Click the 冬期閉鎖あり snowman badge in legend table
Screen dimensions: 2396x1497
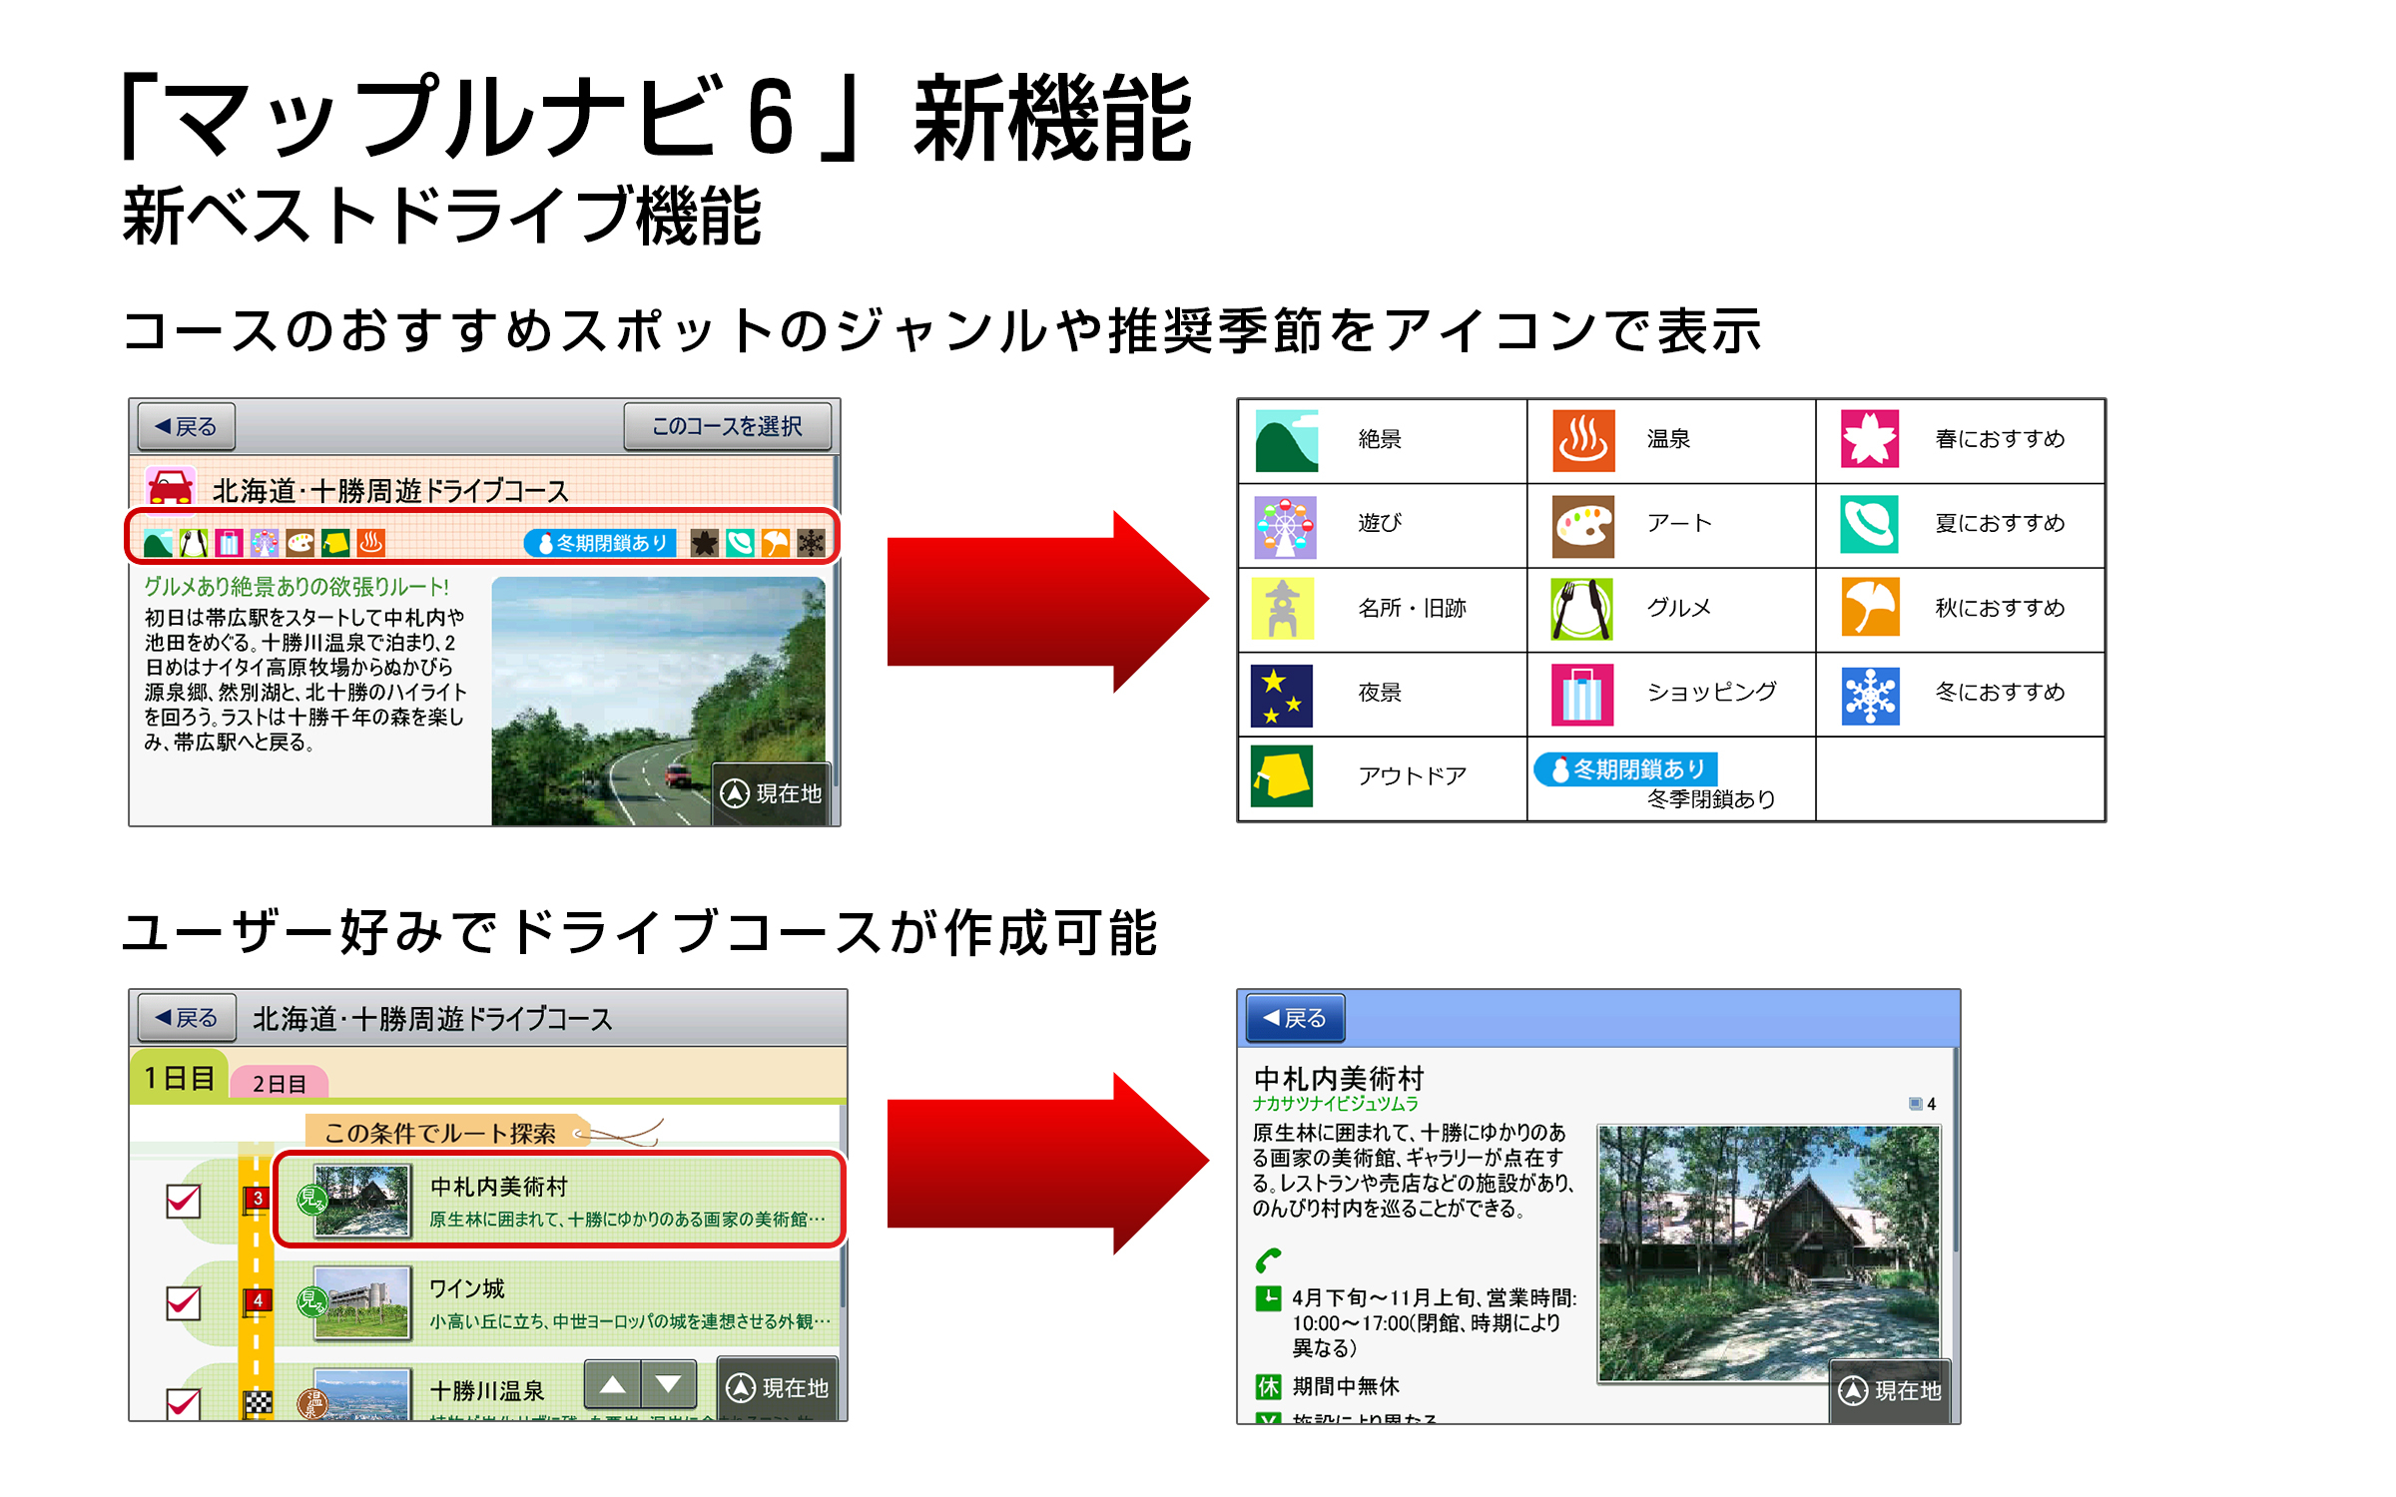tap(1625, 769)
